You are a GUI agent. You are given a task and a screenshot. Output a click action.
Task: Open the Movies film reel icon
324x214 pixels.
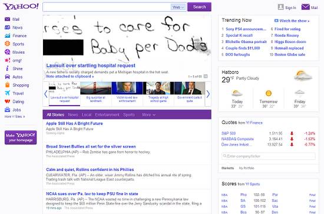7,52
